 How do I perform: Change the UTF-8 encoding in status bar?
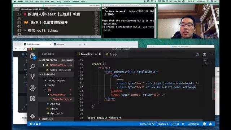point(175,124)
